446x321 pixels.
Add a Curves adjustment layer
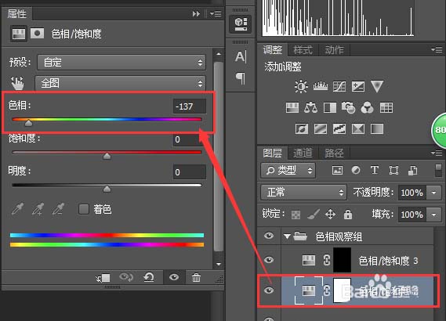(x=339, y=86)
